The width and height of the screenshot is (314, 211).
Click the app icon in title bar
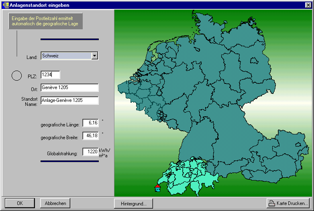(x=6, y=5)
